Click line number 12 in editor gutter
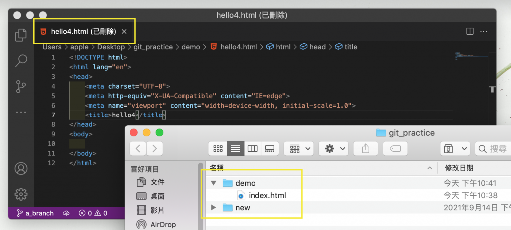The height and width of the screenshot is (230, 511). pyautogui.click(x=51, y=163)
